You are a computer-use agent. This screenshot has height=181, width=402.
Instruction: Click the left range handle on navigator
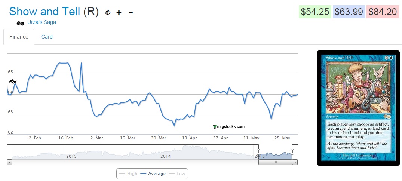258,152
